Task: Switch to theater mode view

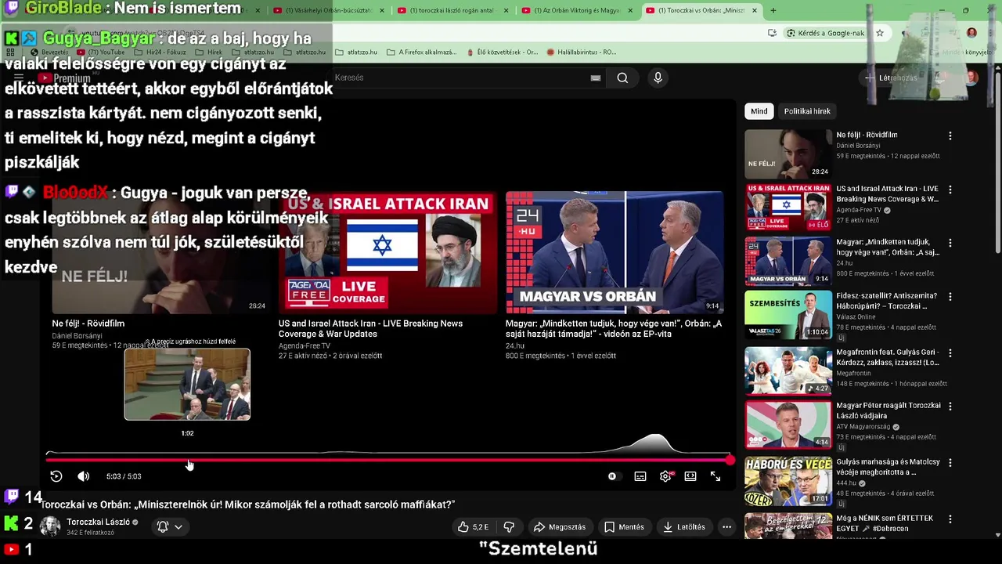Action: coord(690,476)
